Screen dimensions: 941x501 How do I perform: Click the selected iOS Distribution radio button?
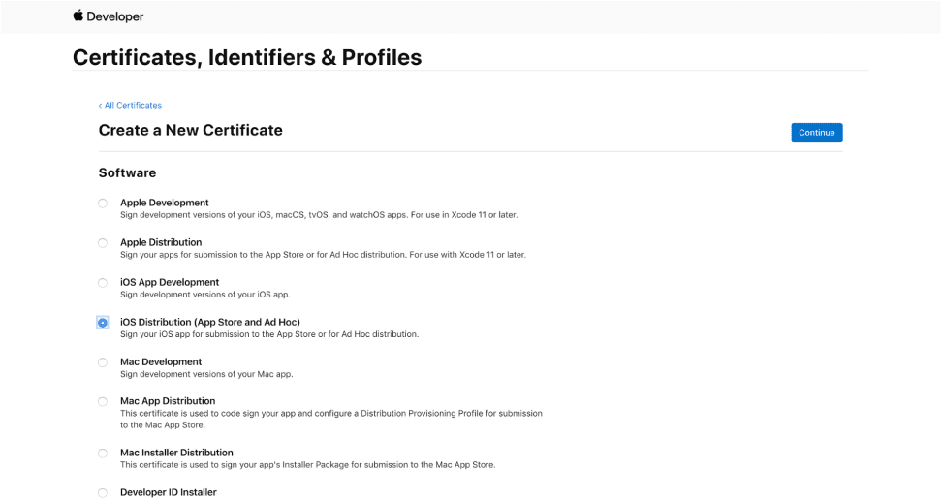tap(103, 322)
